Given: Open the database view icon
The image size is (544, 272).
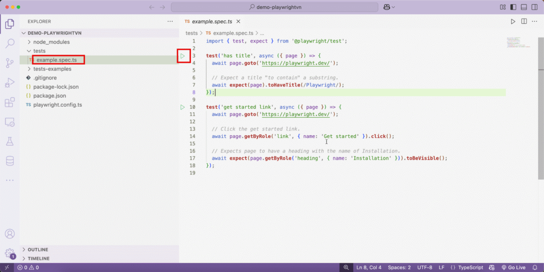Looking at the screenshot, I should point(10,161).
